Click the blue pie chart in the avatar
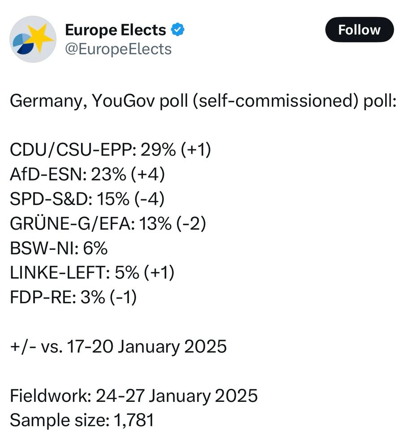412x448 pixels. pos(25,44)
